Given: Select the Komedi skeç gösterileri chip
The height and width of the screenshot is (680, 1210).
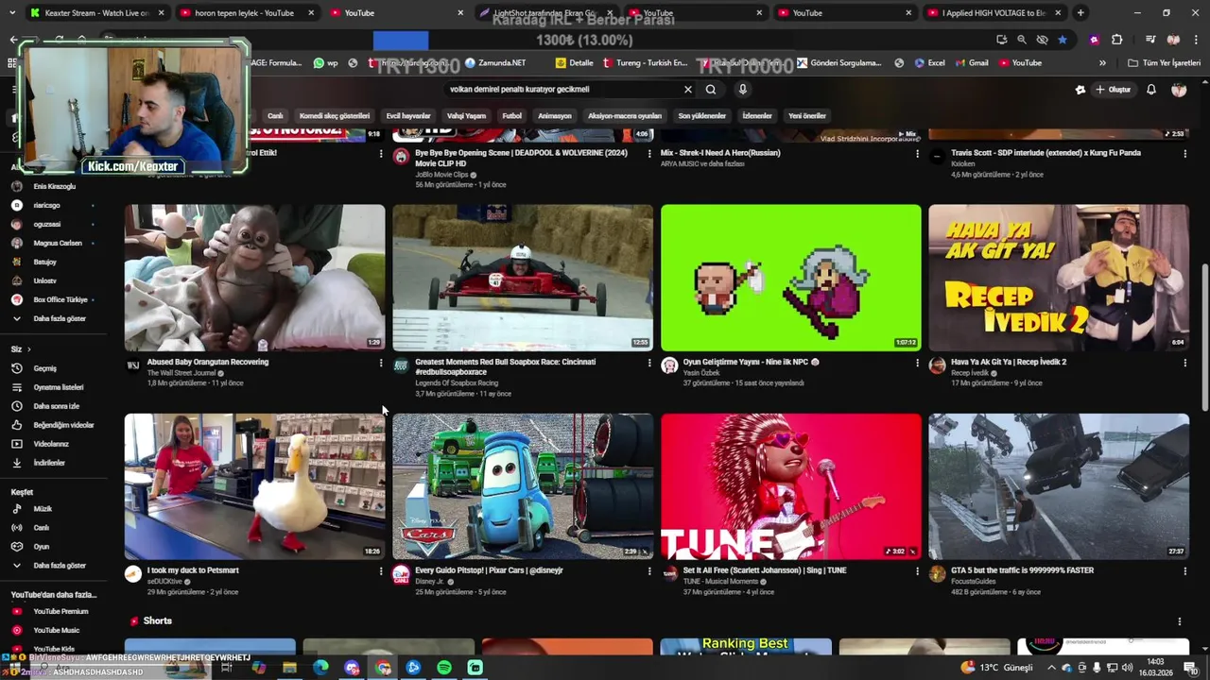Looking at the screenshot, I should [335, 116].
